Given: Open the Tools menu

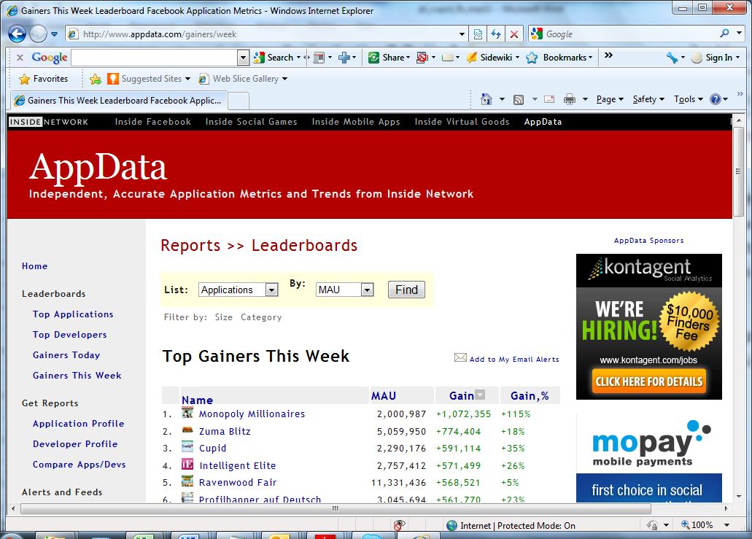Looking at the screenshot, I should tap(689, 99).
